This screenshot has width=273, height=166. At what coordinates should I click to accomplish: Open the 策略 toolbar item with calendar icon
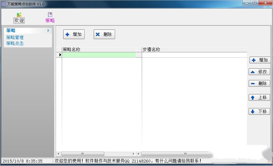click(x=50, y=18)
